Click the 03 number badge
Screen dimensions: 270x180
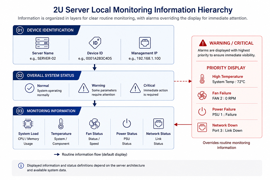click(20, 111)
